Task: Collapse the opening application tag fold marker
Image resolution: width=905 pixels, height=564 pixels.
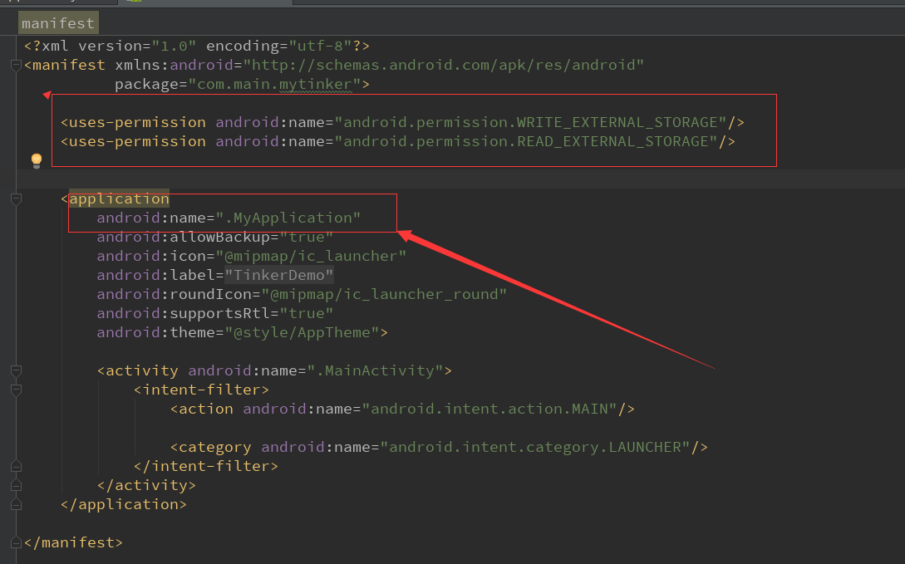Action: (16, 199)
